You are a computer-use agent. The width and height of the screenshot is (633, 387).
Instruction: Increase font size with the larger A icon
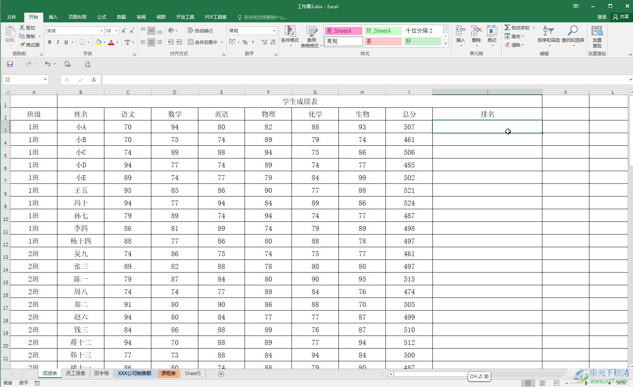pos(124,31)
